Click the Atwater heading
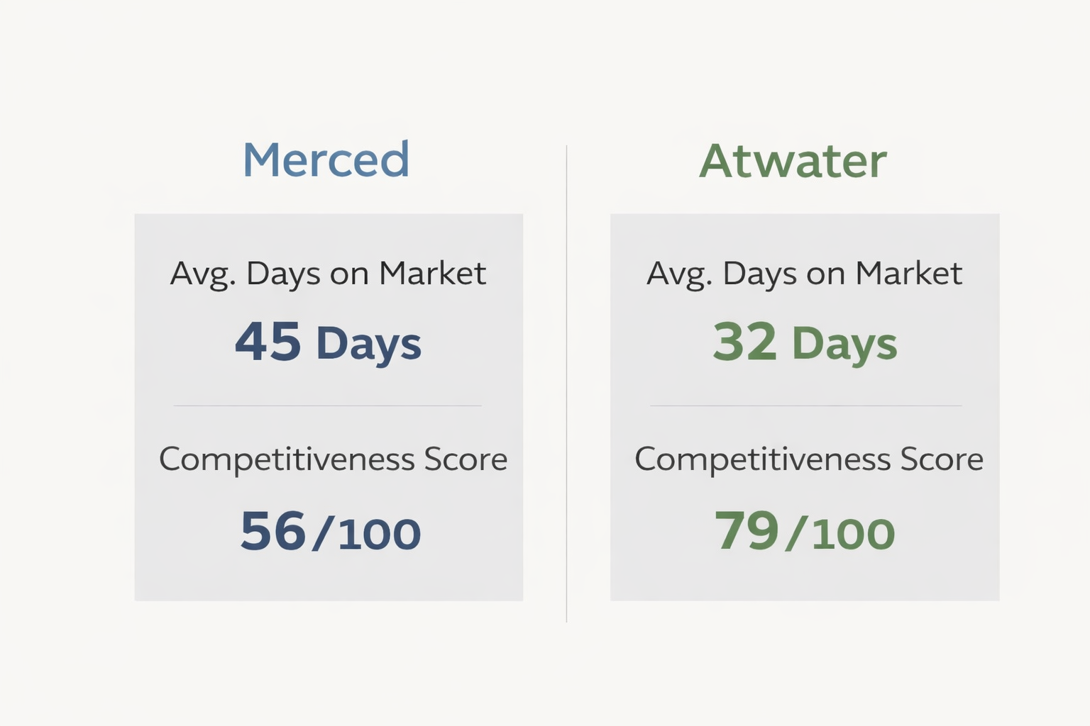This screenshot has width=1090, height=726. pyautogui.click(x=793, y=161)
